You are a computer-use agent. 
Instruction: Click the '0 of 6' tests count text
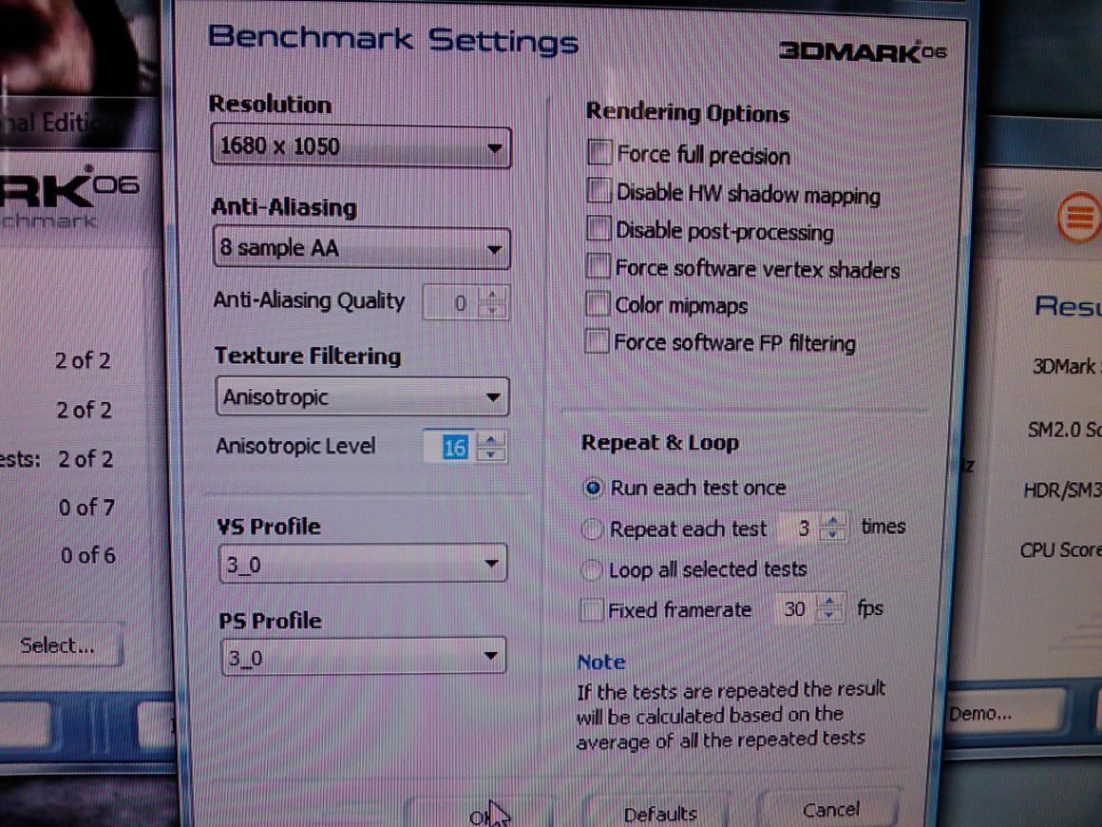[87, 555]
